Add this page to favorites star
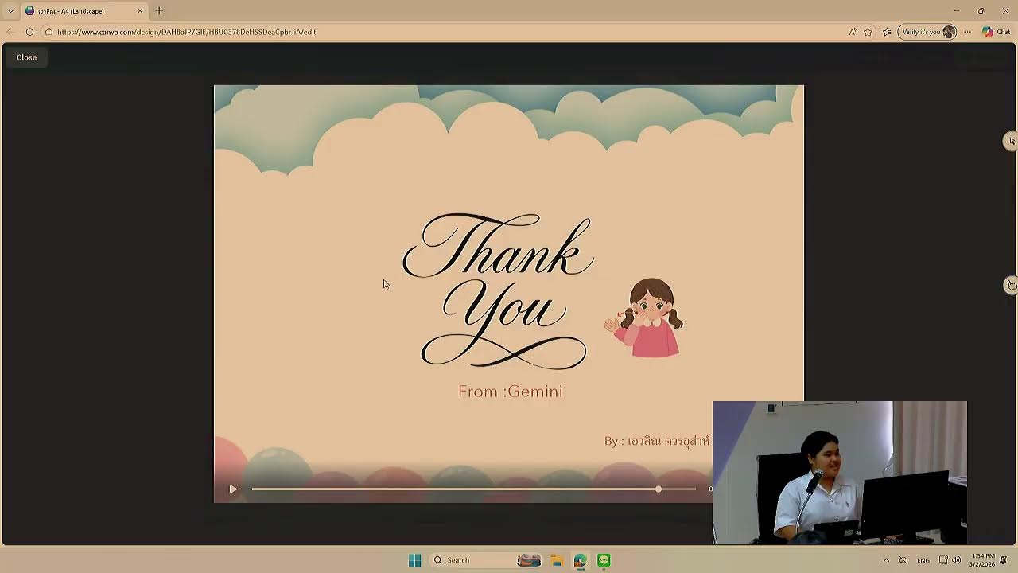1018x573 pixels. [868, 32]
